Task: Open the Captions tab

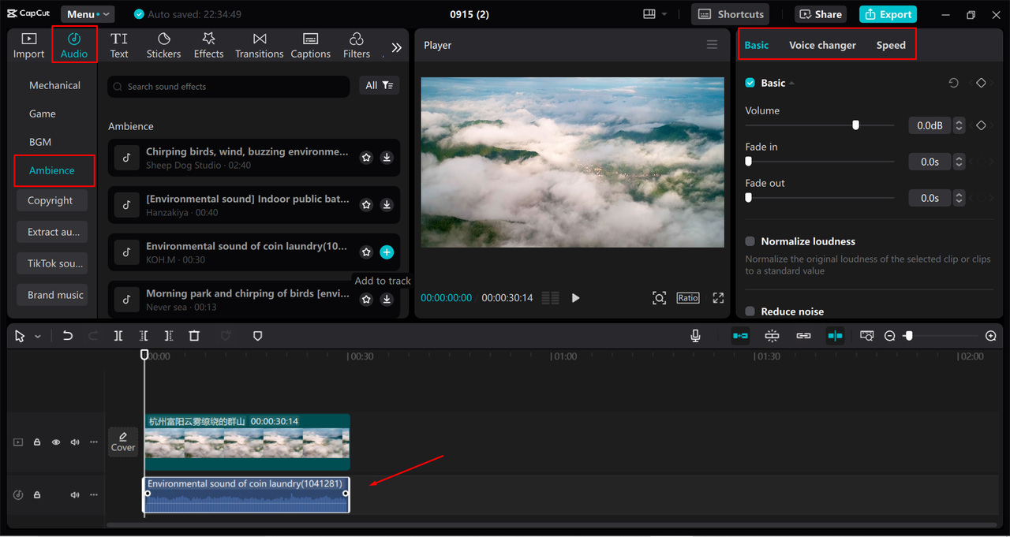Action: 310,45
